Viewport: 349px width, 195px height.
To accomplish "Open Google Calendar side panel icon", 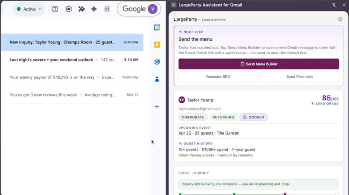I will point(157,28).
